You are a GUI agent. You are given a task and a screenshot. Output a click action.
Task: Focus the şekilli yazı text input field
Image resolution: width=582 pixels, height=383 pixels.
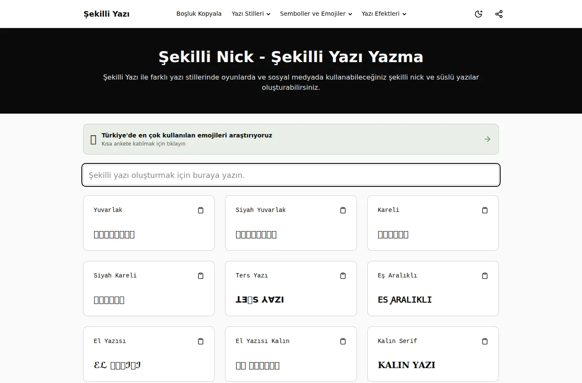coord(291,175)
